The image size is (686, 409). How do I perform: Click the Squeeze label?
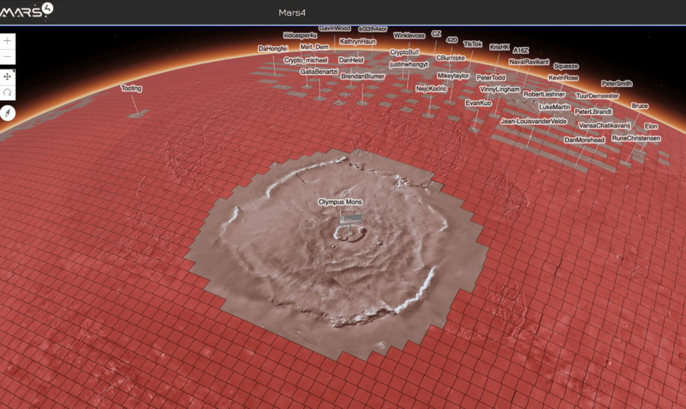pyautogui.click(x=565, y=66)
